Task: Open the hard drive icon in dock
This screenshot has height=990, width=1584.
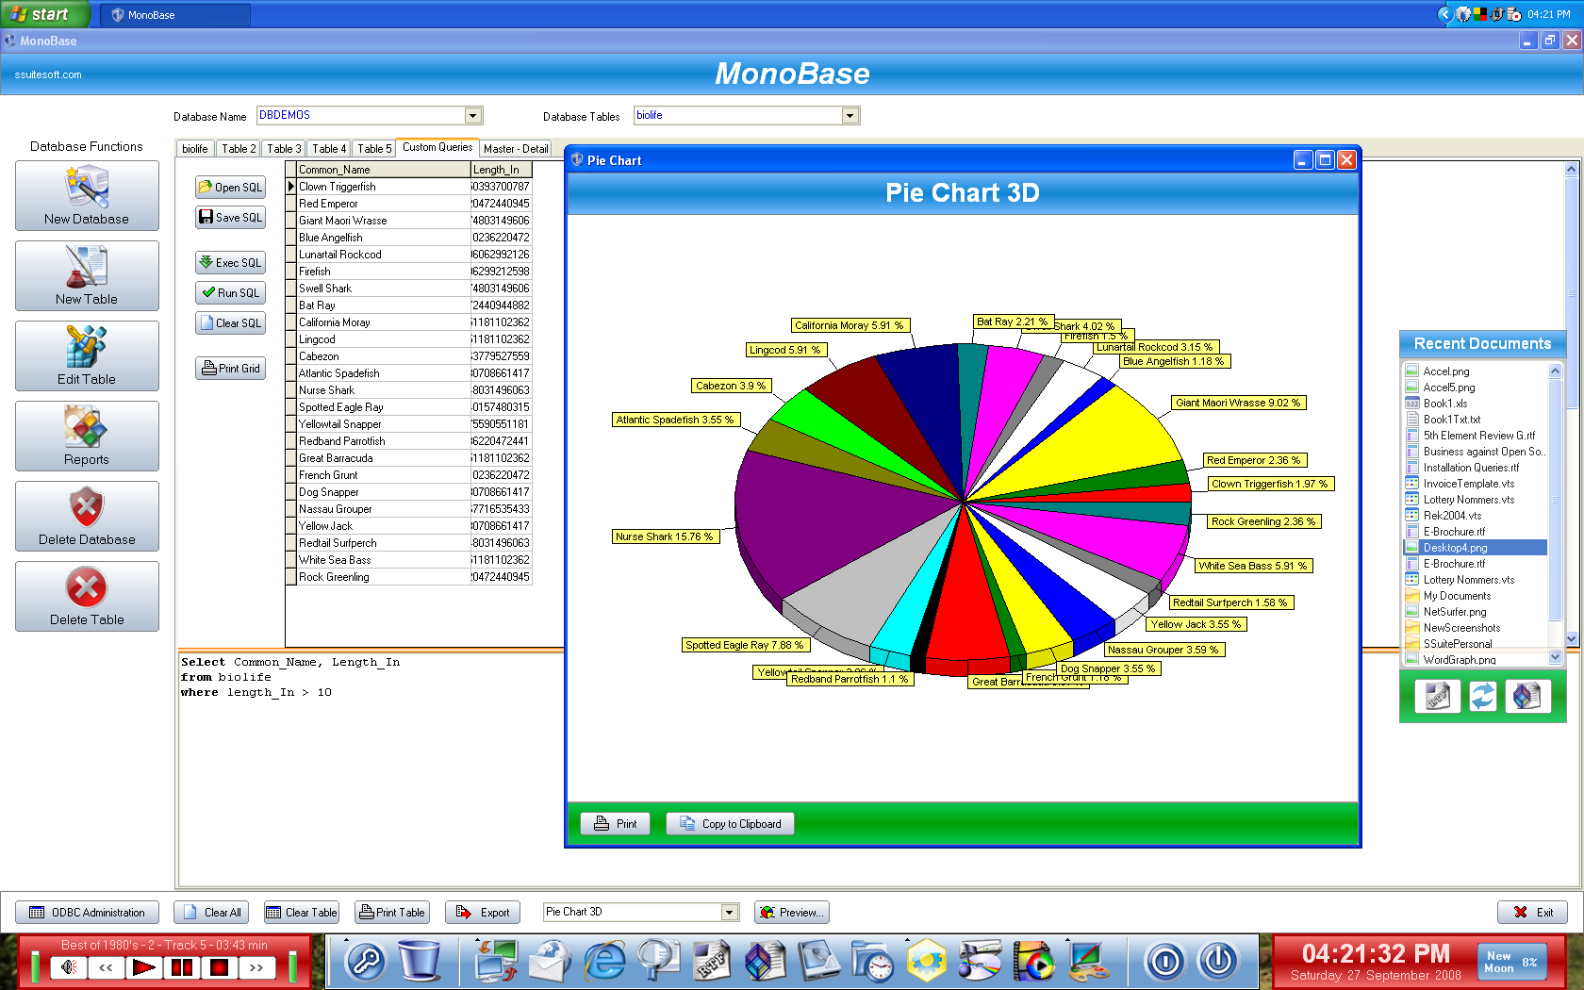Action: click(819, 962)
